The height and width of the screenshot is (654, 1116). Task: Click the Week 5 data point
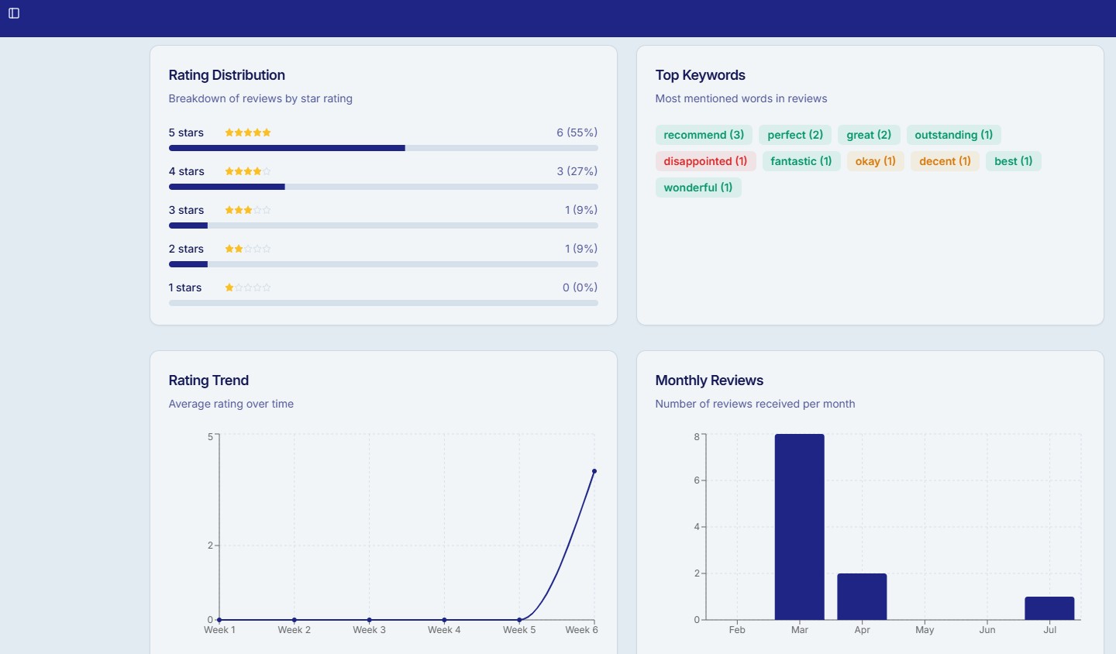click(519, 620)
